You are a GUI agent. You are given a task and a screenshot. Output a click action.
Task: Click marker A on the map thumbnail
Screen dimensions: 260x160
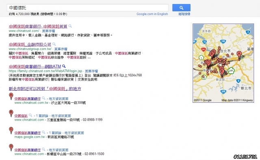coord(239,55)
